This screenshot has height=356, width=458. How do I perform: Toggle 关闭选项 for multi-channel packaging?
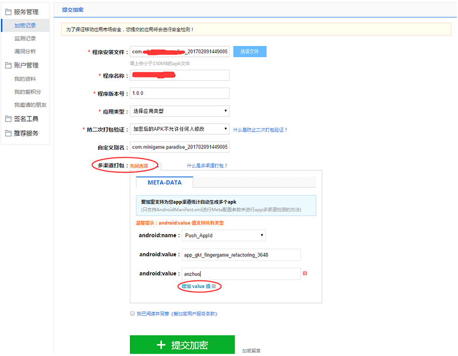pos(139,166)
